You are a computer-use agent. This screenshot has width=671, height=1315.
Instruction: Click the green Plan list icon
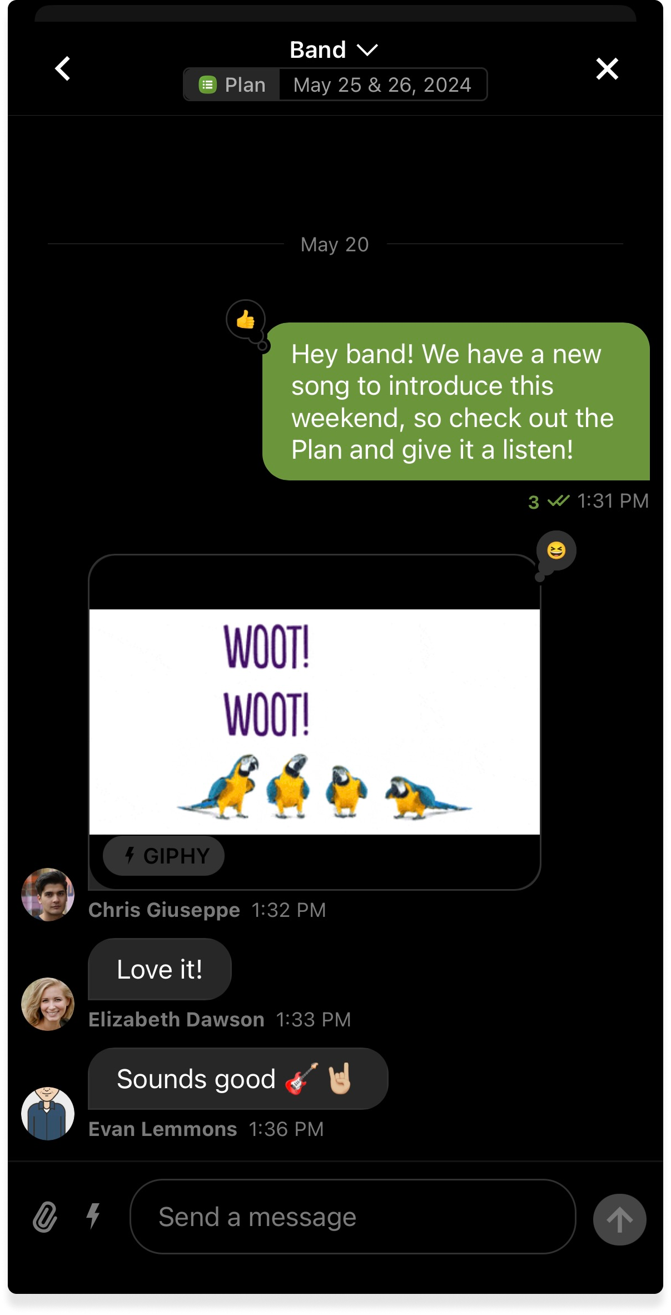[x=208, y=85]
